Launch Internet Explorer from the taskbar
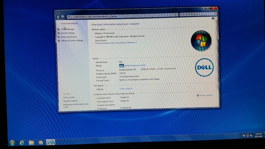This screenshot has height=149, width=265. tap(22, 143)
